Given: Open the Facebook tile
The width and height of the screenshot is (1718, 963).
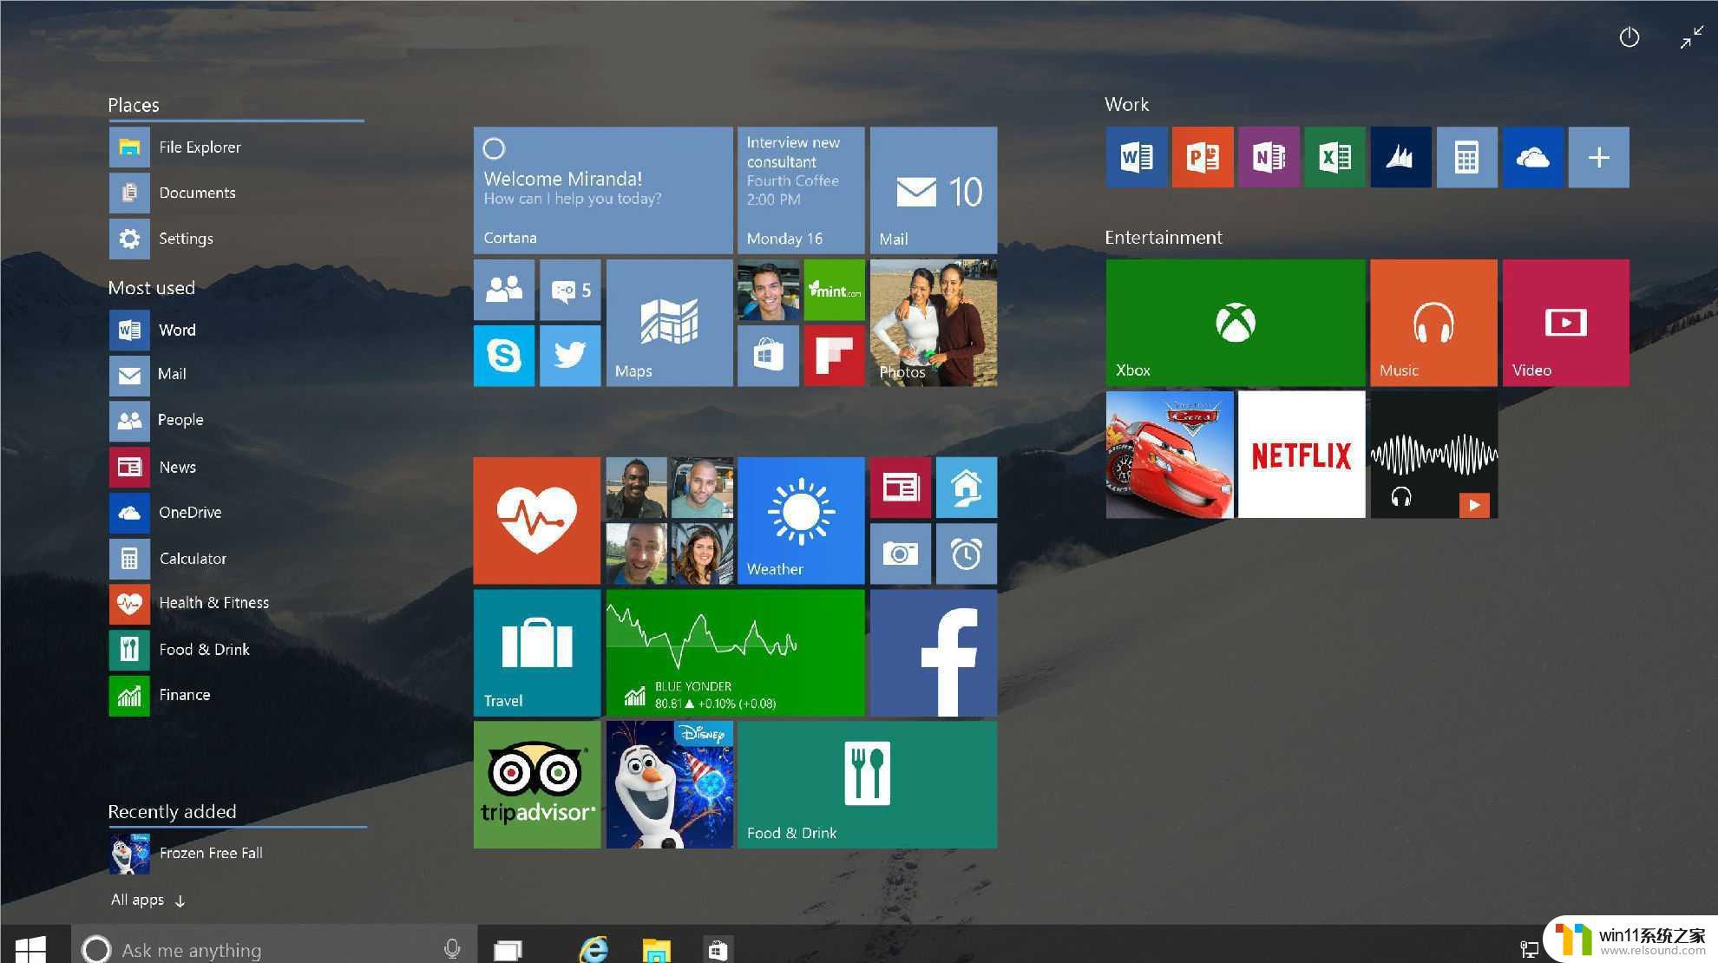Looking at the screenshot, I should 934,652.
